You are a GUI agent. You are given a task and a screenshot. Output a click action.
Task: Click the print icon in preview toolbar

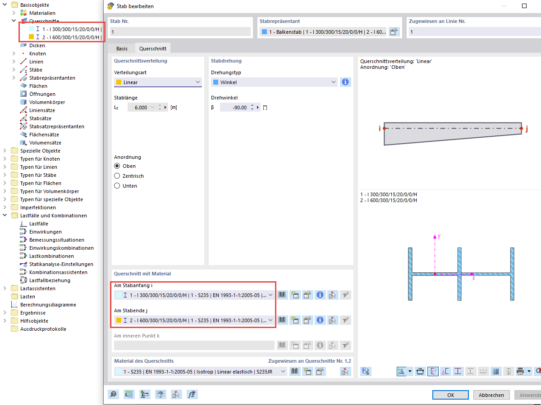(520, 371)
